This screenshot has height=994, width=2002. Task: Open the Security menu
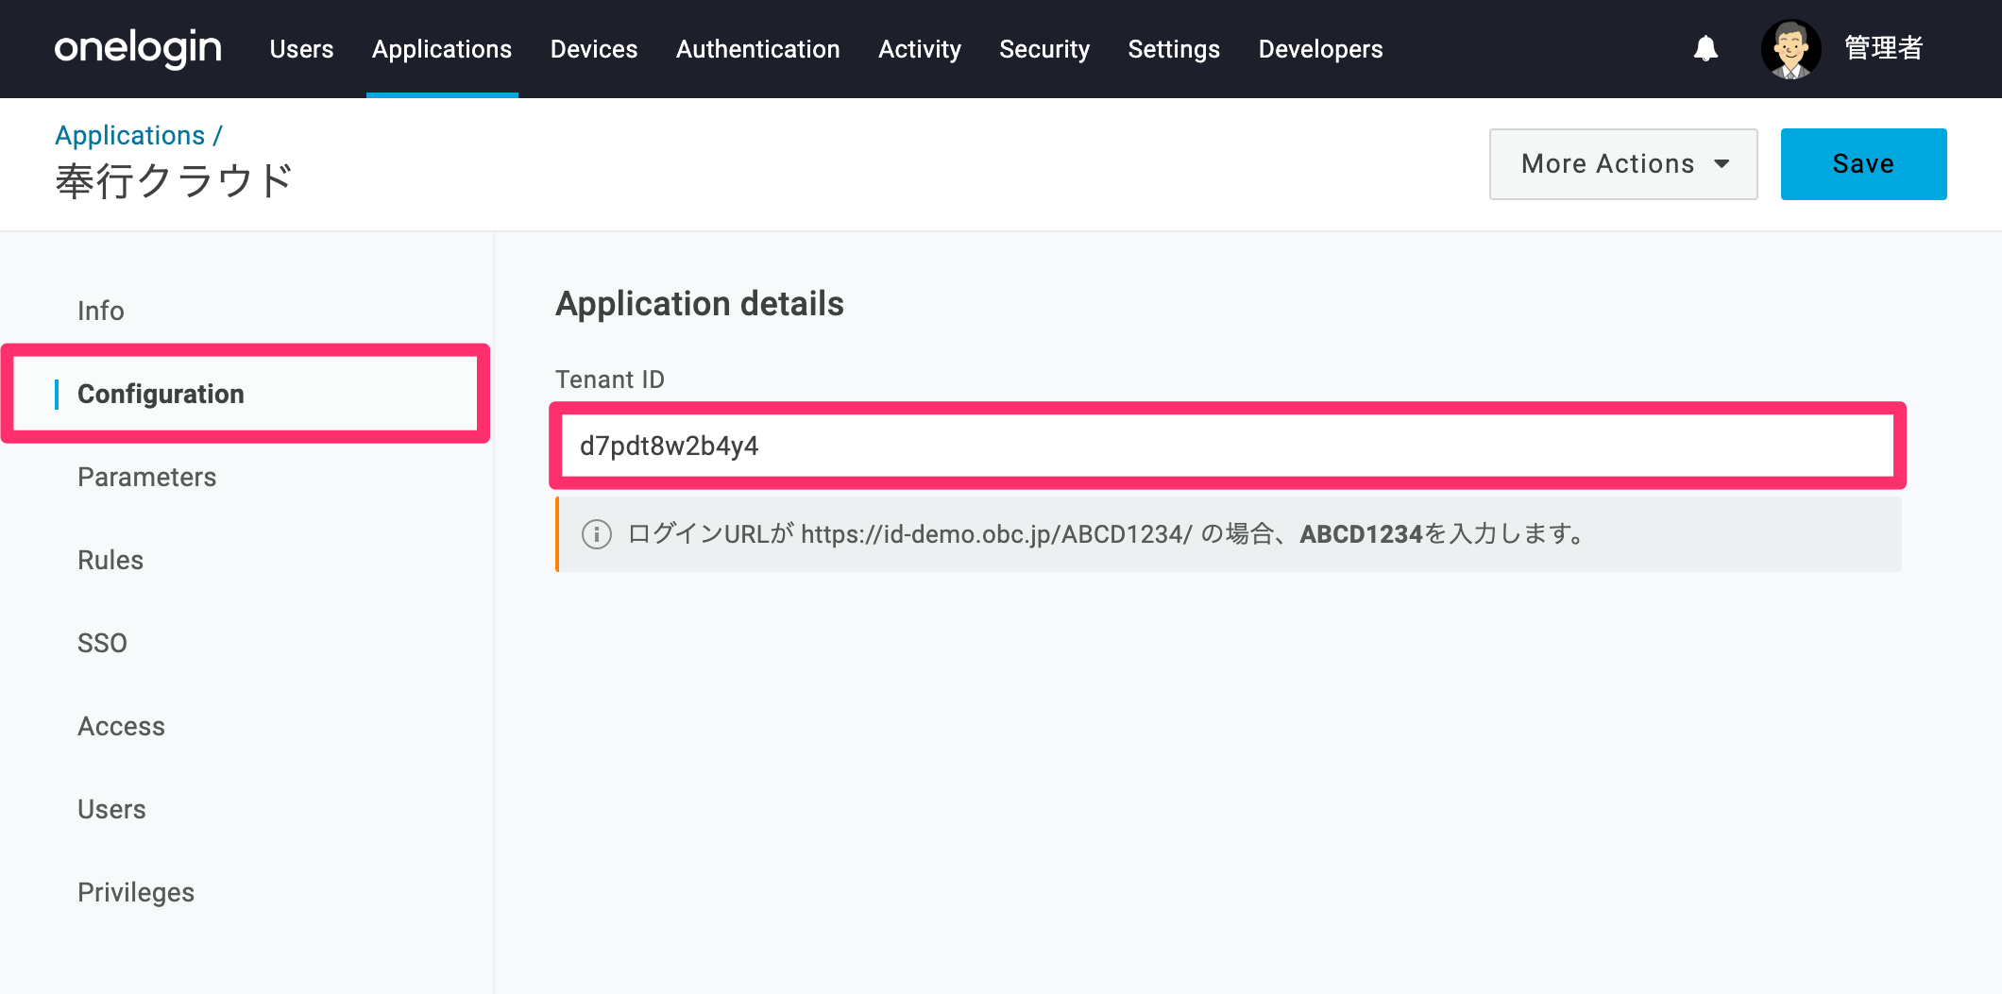pos(1044,49)
